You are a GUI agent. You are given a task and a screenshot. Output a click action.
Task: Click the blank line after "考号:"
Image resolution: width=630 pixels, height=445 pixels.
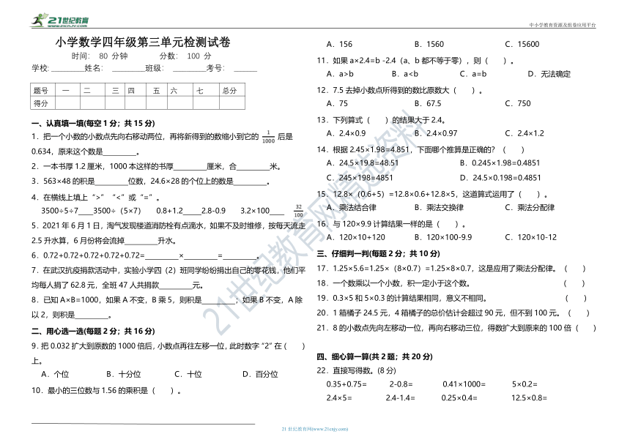tap(245, 69)
